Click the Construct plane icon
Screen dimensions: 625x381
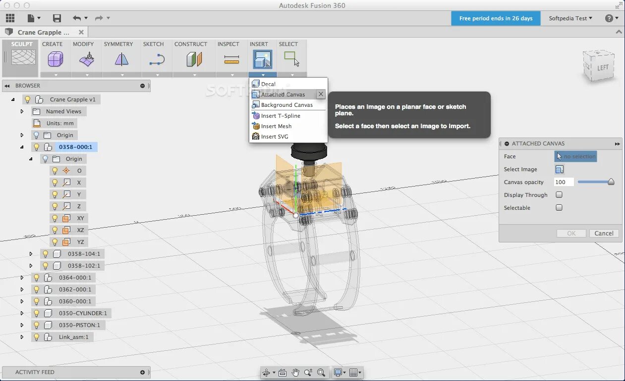(x=194, y=60)
